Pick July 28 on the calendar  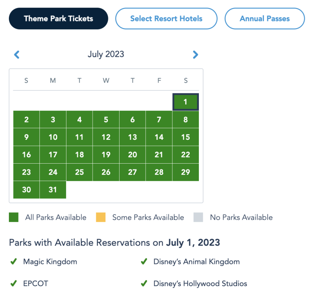[x=159, y=172]
